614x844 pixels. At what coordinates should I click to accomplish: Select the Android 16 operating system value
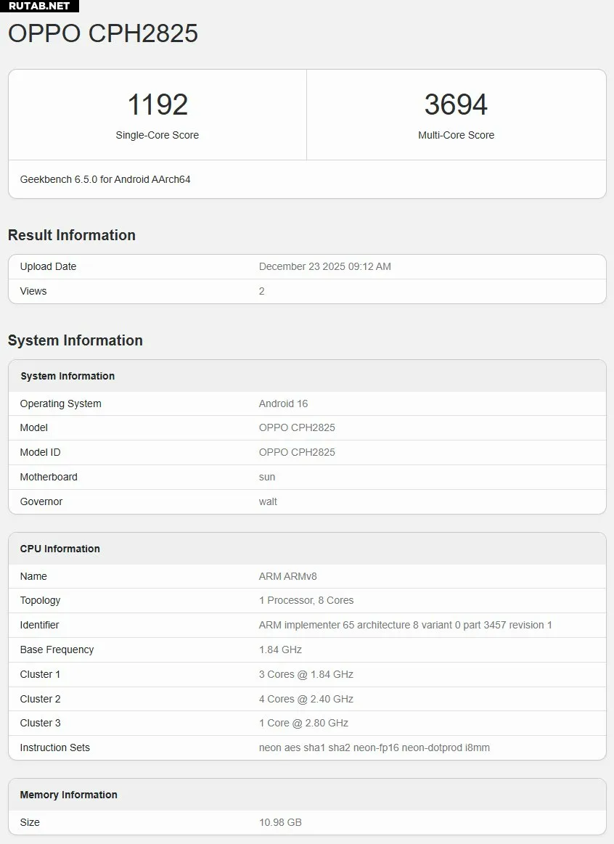[x=283, y=403]
